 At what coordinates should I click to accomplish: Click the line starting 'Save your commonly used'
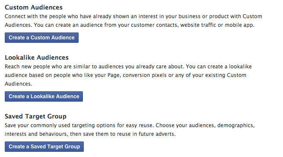pyautogui.click(x=130, y=125)
